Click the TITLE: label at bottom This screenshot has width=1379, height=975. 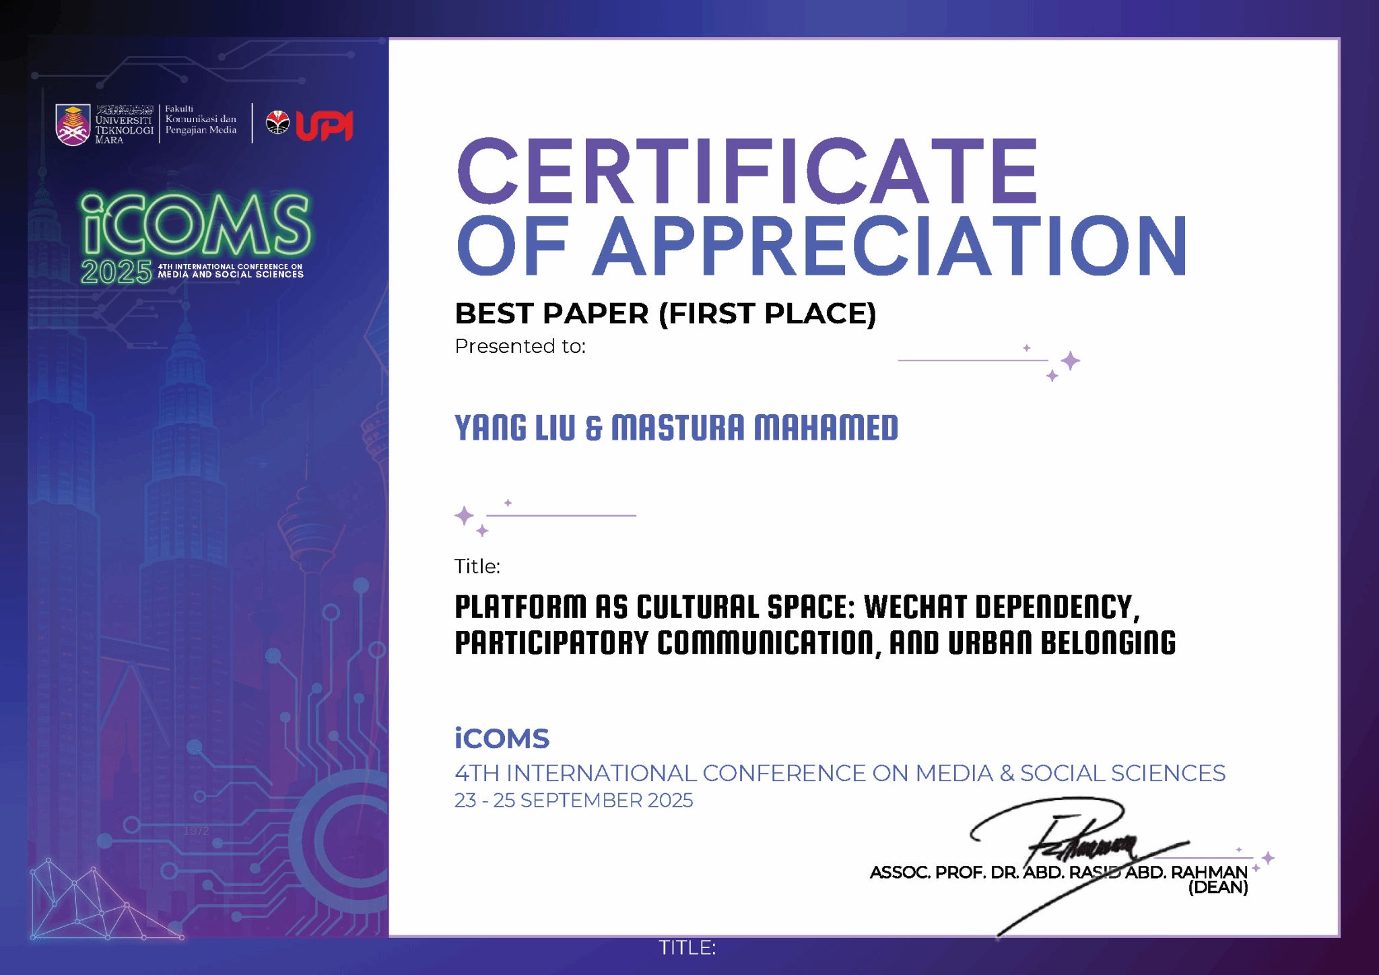[687, 947]
